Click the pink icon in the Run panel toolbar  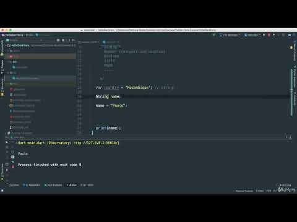(12, 166)
